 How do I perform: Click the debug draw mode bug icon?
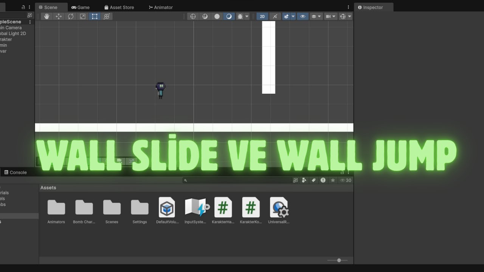[240, 16]
